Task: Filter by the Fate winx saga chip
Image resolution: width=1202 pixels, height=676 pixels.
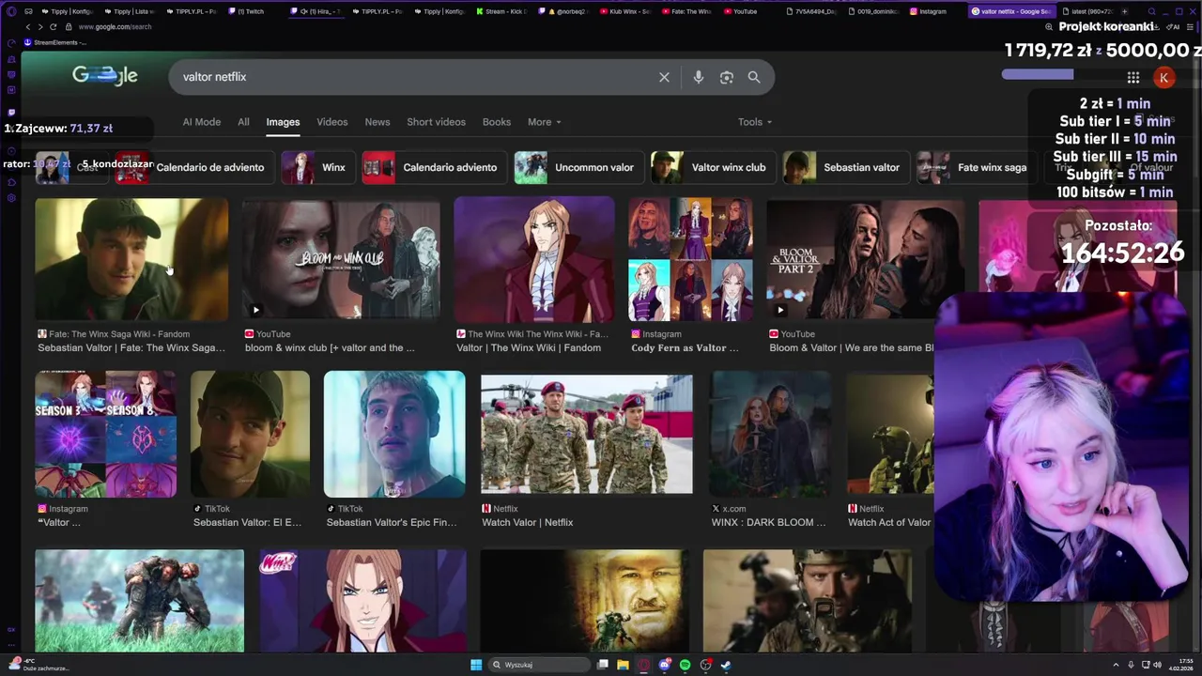Action: pos(975,167)
